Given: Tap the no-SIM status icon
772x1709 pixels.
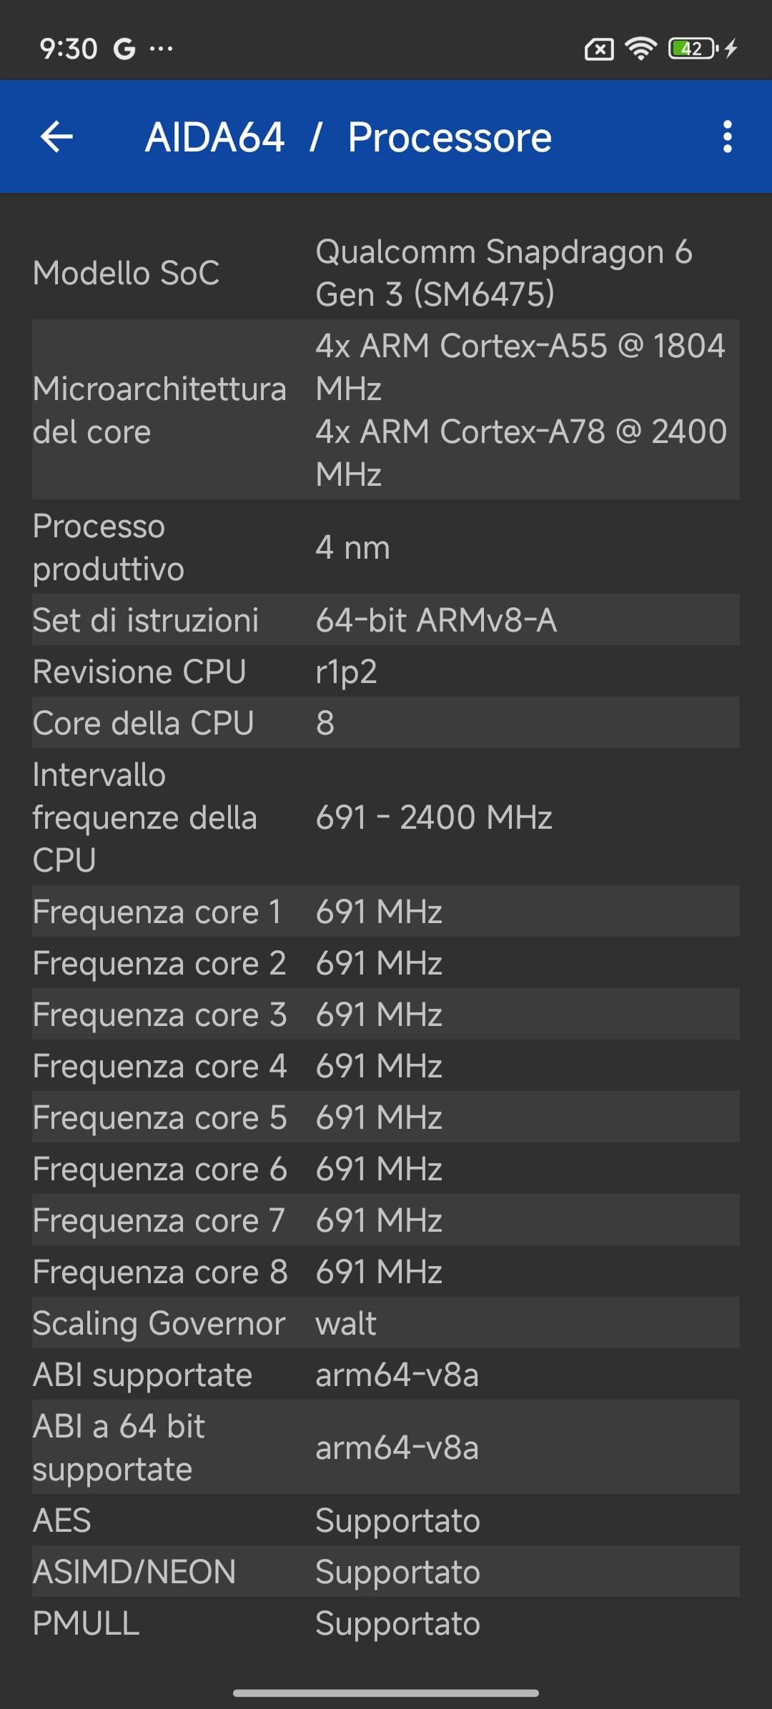Looking at the screenshot, I should click(599, 49).
